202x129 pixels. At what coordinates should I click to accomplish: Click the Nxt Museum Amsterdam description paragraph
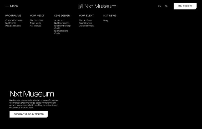tap(34, 104)
